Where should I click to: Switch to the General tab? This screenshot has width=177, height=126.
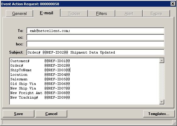[x=19, y=13]
